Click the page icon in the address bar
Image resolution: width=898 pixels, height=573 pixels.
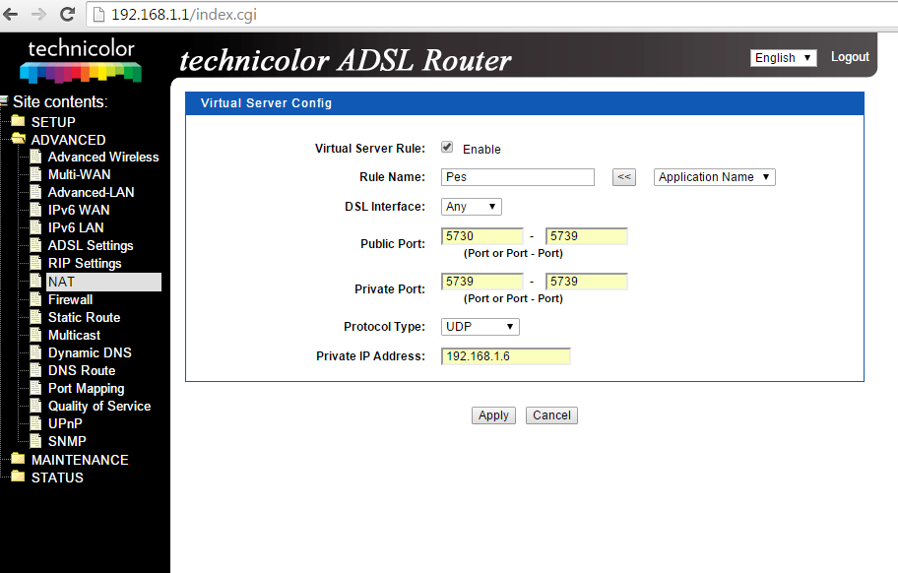tap(99, 15)
